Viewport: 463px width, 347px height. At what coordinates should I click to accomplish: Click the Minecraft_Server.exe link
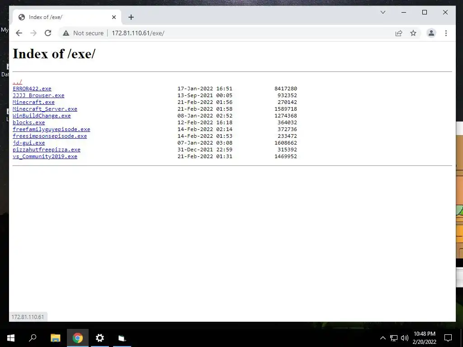coord(45,109)
